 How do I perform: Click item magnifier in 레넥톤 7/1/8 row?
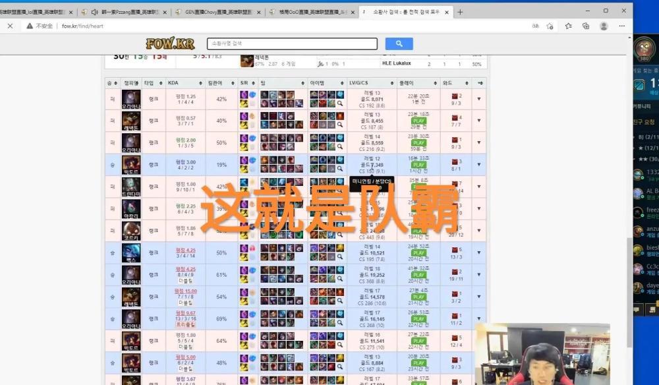pos(339,301)
